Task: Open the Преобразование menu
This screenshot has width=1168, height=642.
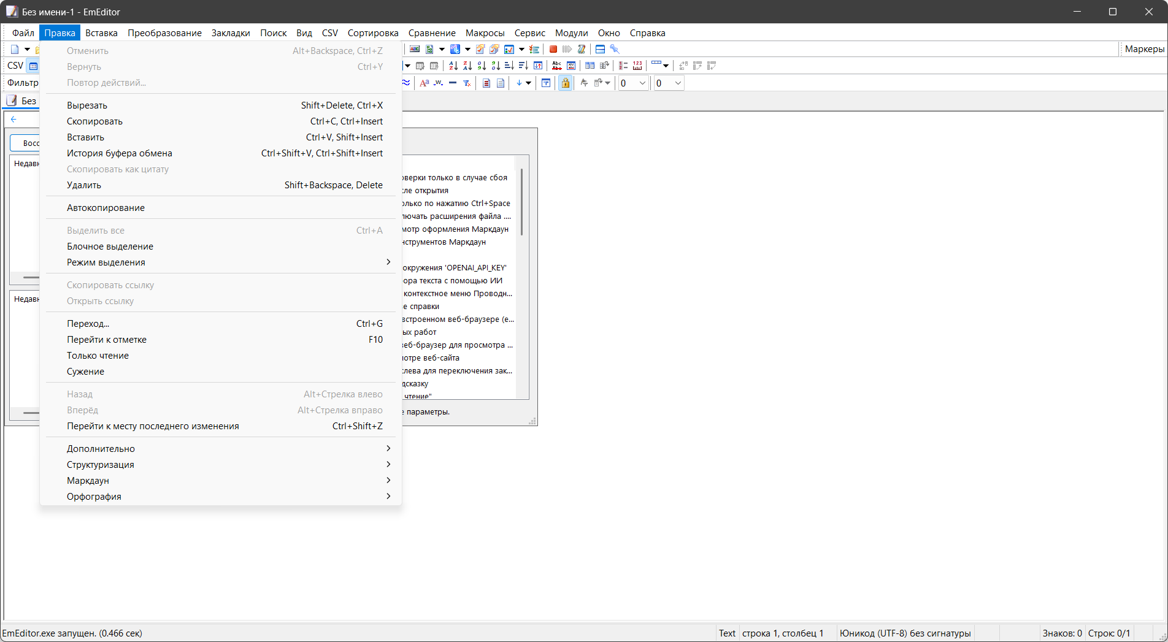Action: pyautogui.click(x=164, y=33)
